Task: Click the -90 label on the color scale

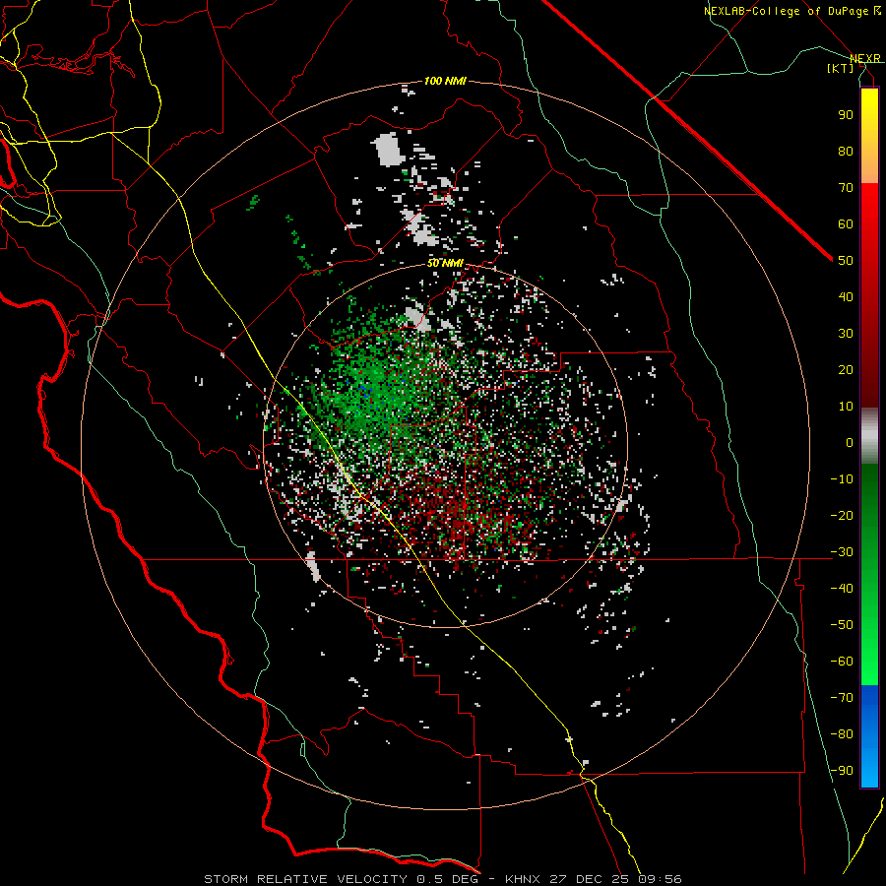Action: pos(842,770)
